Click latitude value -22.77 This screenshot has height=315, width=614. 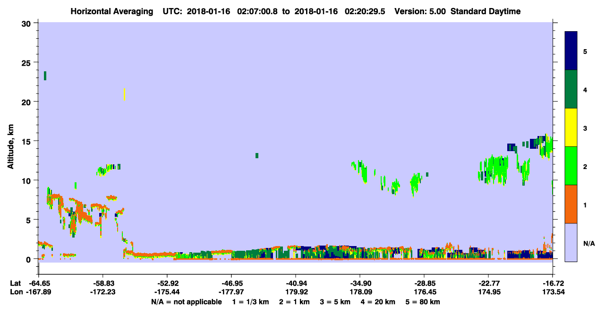(488, 283)
